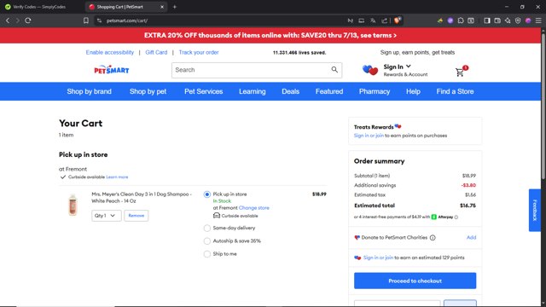Open a new browser tab with the plus button
The image size is (546, 307).
point(175,7)
